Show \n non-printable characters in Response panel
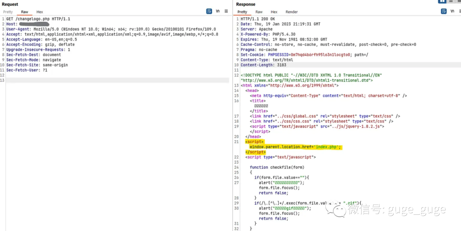461x231 pixels. coord(452,12)
